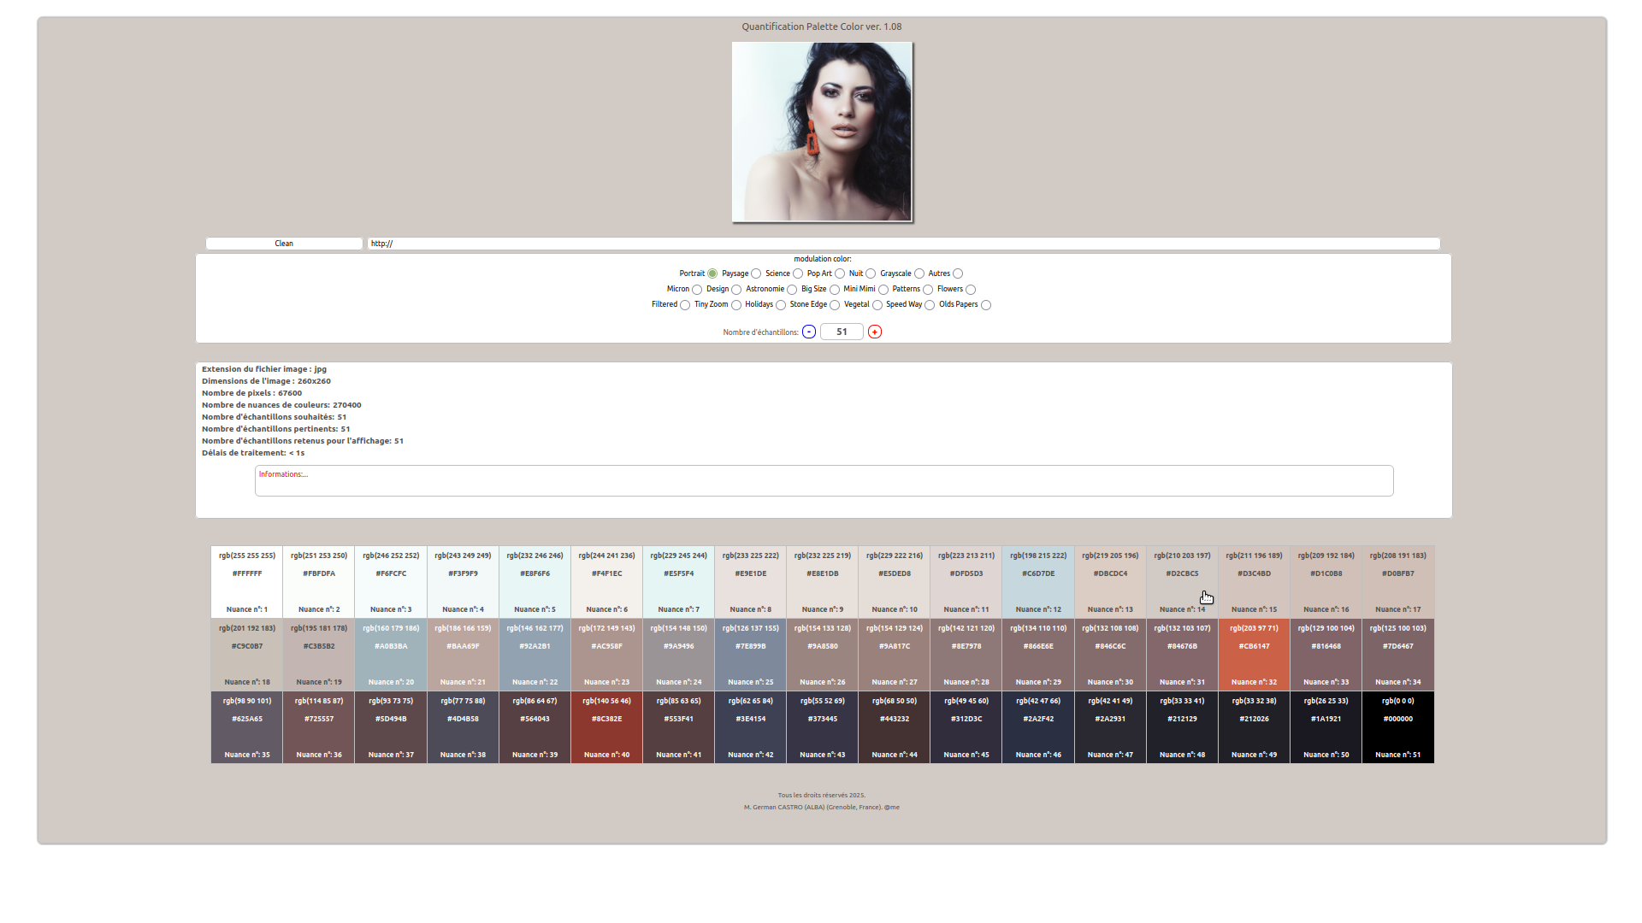Screen dimensions: 1642x923
Task: Select the Mini Mimi radio button
Action: [883, 290]
